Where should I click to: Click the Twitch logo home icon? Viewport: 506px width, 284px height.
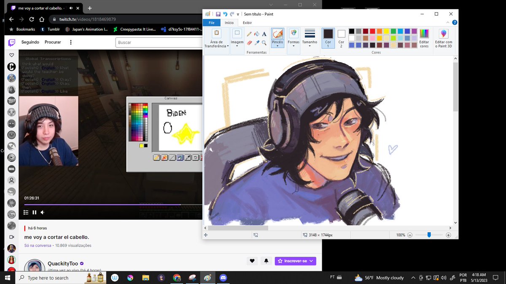point(12,42)
